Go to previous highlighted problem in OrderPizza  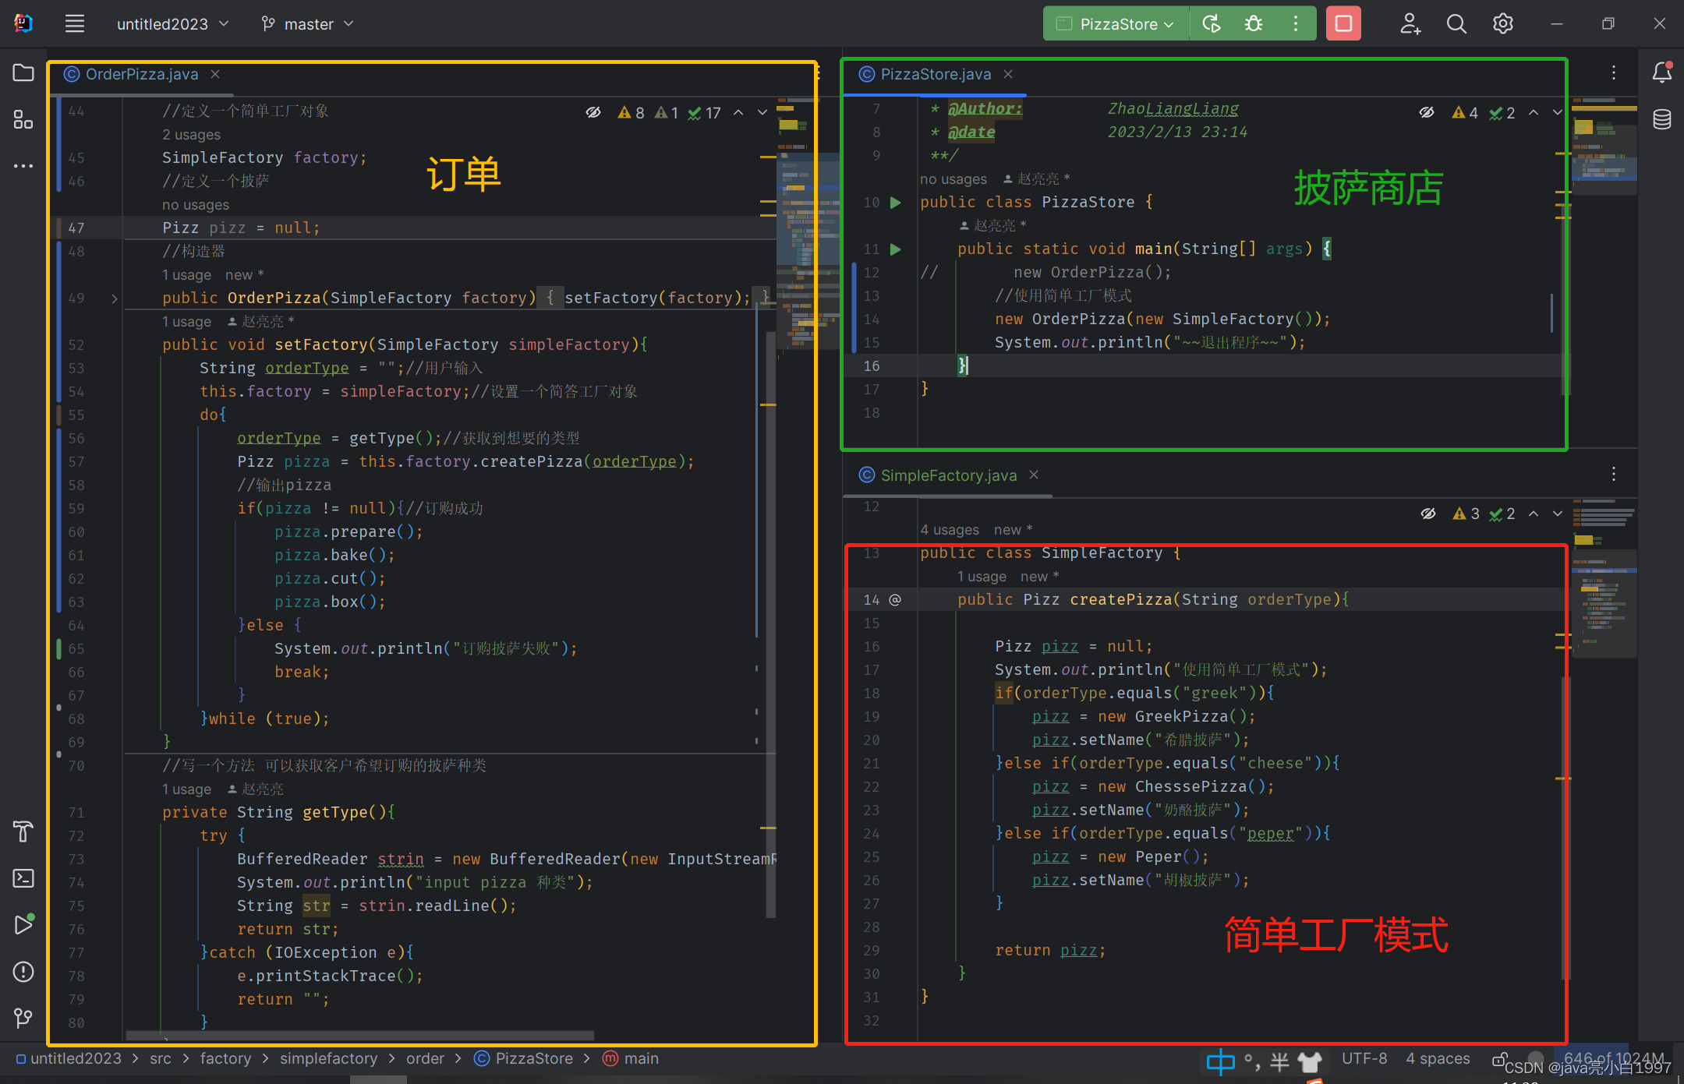(738, 112)
